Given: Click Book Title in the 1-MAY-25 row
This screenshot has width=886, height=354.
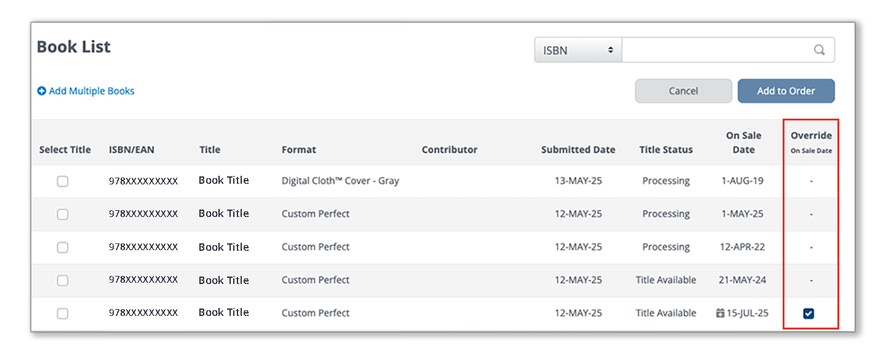Looking at the screenshot, I should click(224, 213).
